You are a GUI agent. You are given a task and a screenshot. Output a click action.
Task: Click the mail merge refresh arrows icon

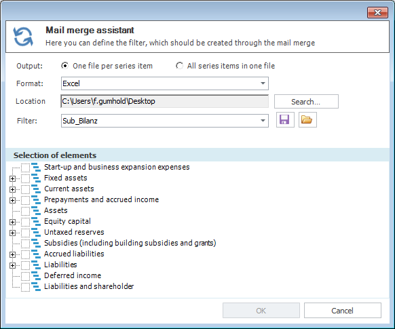pos(23,37)
